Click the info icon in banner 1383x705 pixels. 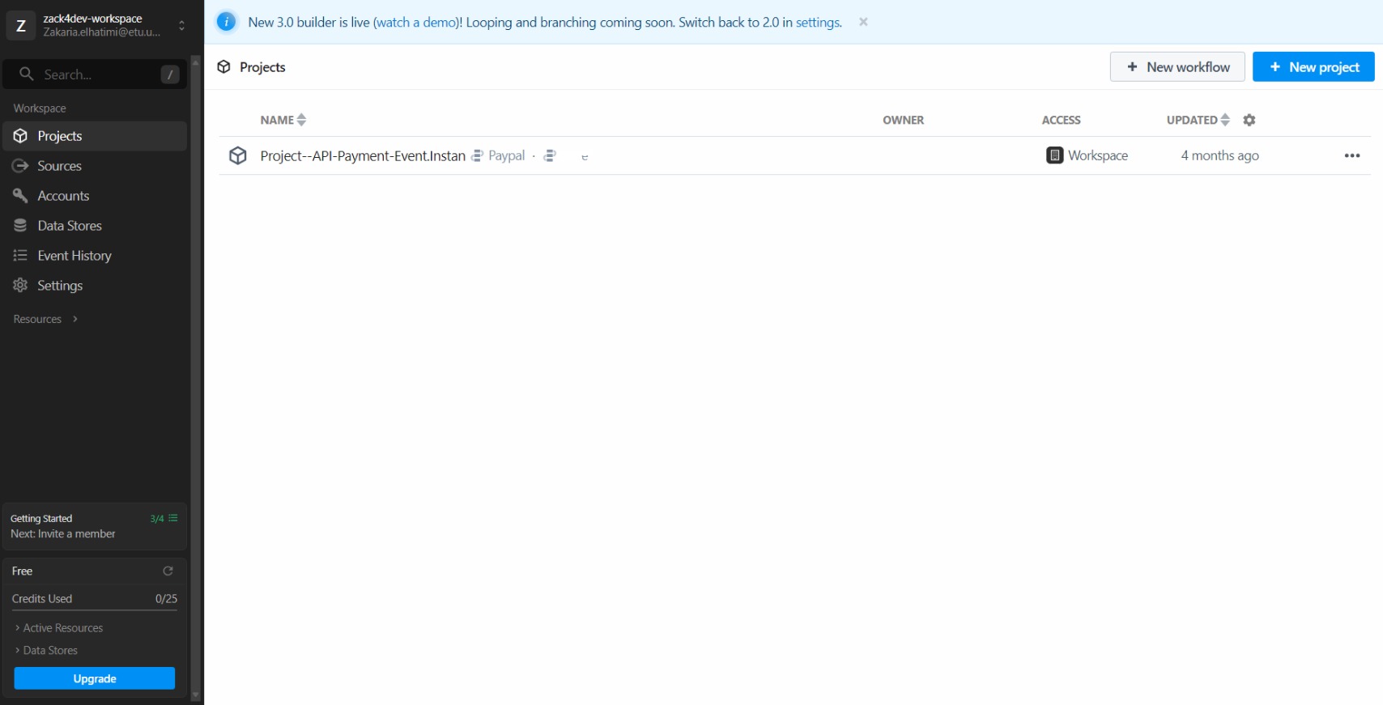(x=227, y=22)
